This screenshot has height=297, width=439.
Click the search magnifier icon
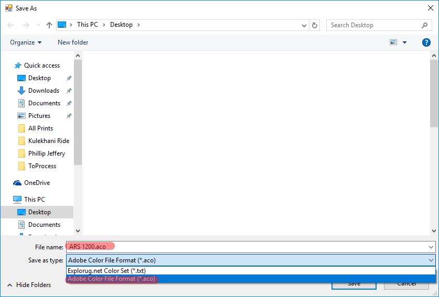(425, 25)
